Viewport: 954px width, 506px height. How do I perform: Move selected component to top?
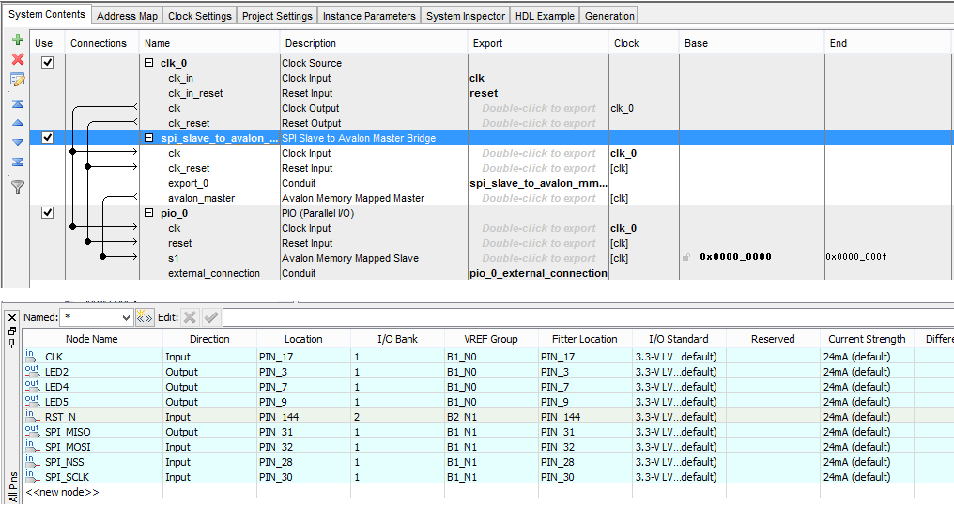[x=17, y=103]
